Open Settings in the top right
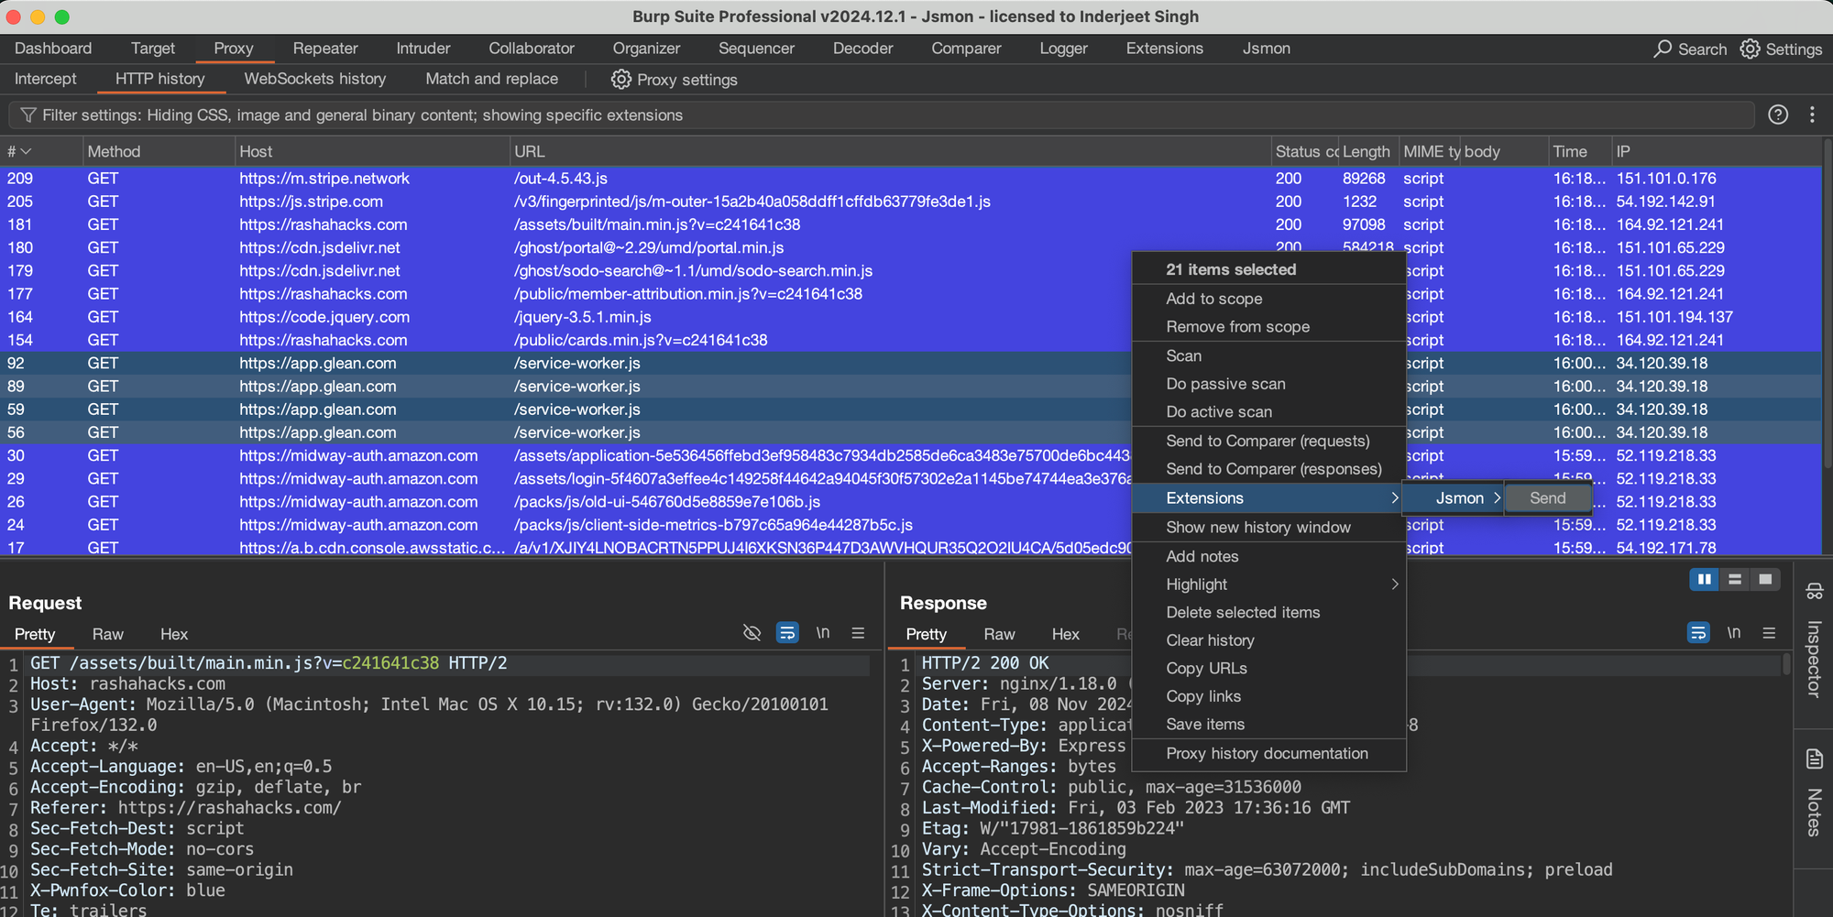This screenshot has width=1833, height=917. pyautogui.click(x=1782, y=49)
